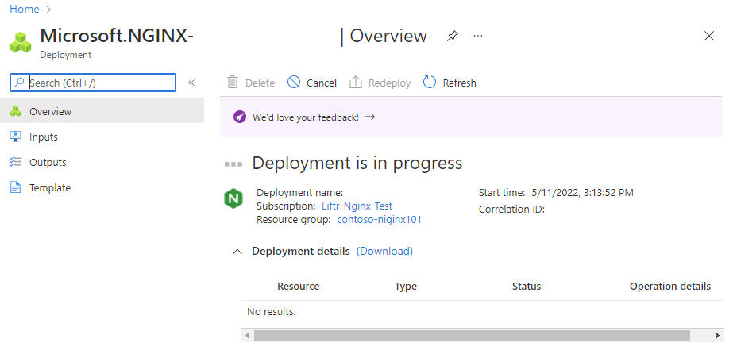This screenshot has width=737, height=358.
Task: Collapse the side menu with the double chevron
Action: pyautogui.click(x=191, y=83)
